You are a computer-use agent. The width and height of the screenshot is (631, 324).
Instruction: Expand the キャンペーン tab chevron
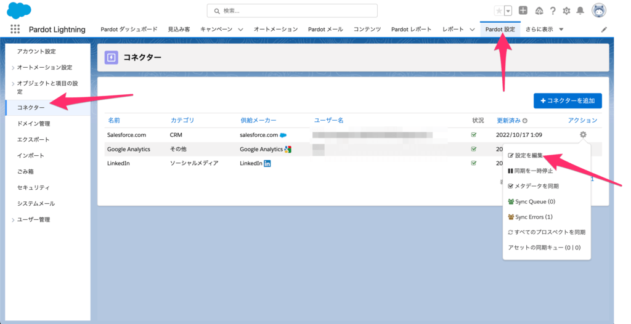(x=241, y=30)
